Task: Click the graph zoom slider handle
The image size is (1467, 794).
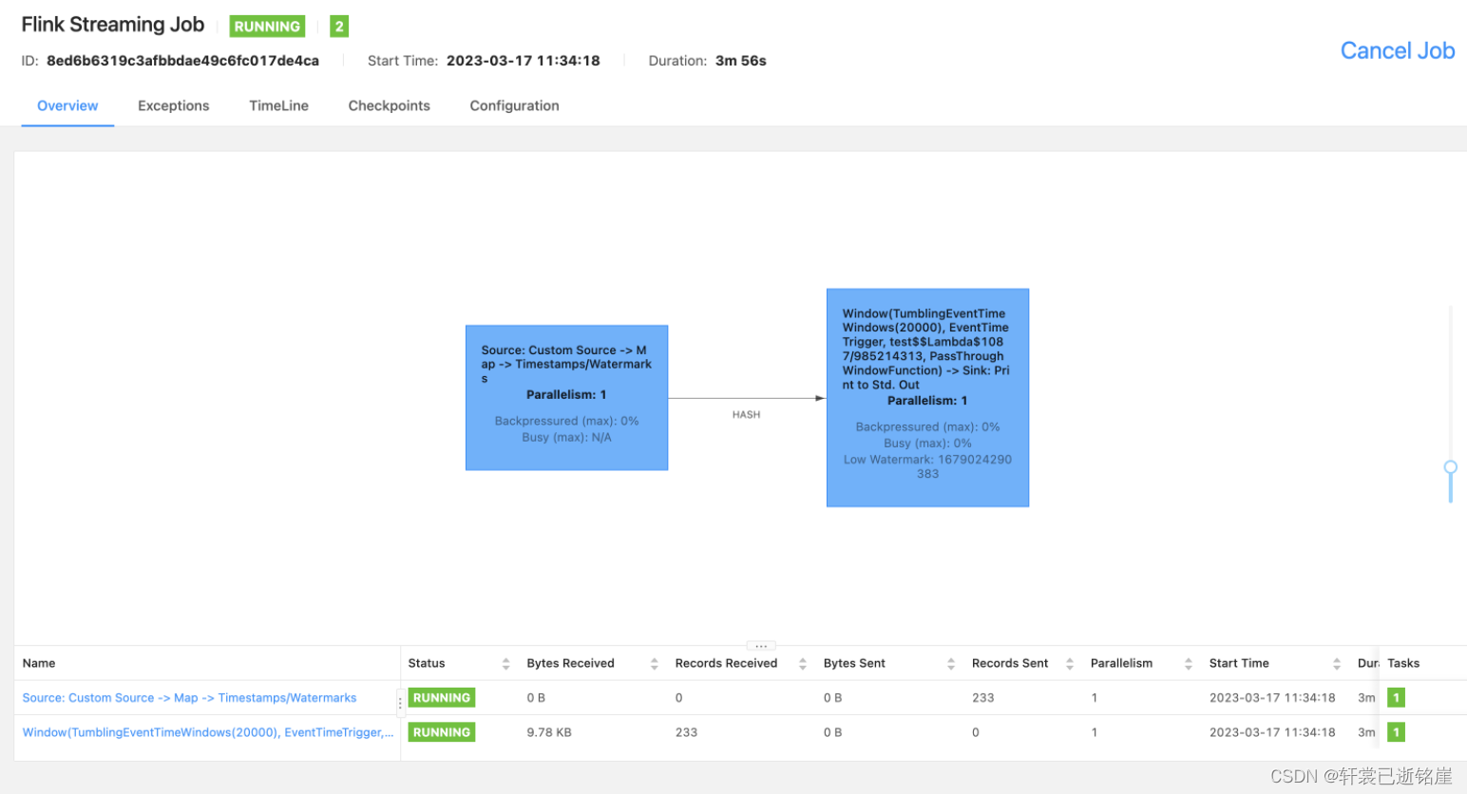Action: click(1451, 467)
